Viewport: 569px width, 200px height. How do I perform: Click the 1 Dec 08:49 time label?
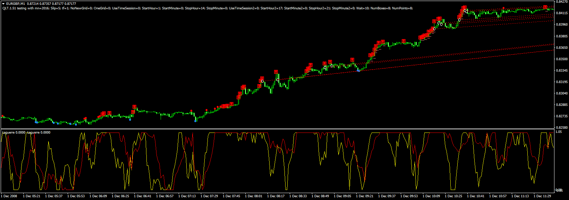320,196
